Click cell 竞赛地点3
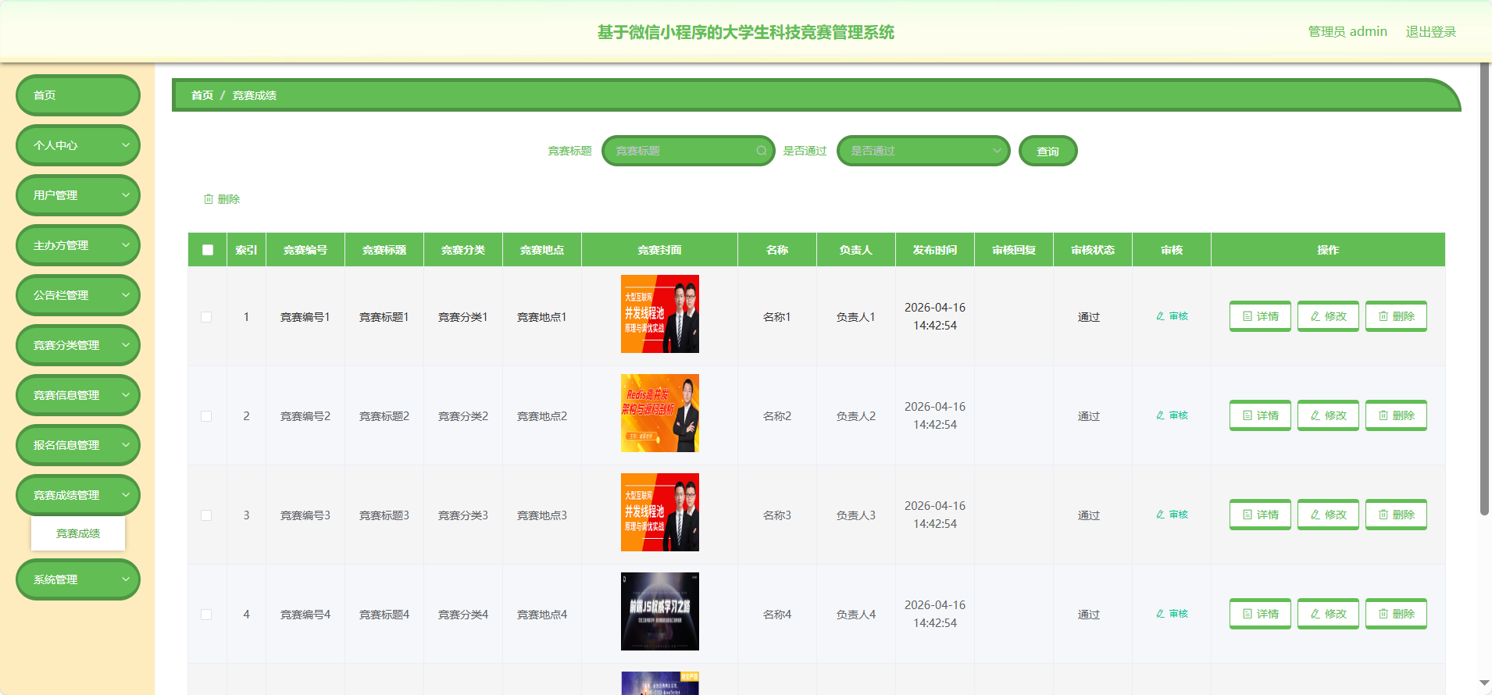This screenshot has height=695, width=1492. point(542,515)
